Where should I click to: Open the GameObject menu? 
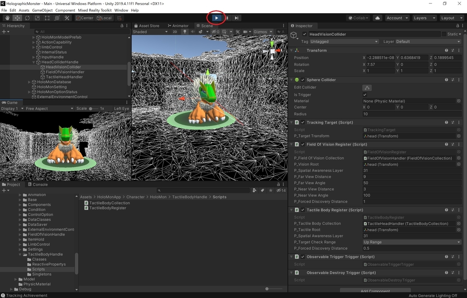coord(42,10)
